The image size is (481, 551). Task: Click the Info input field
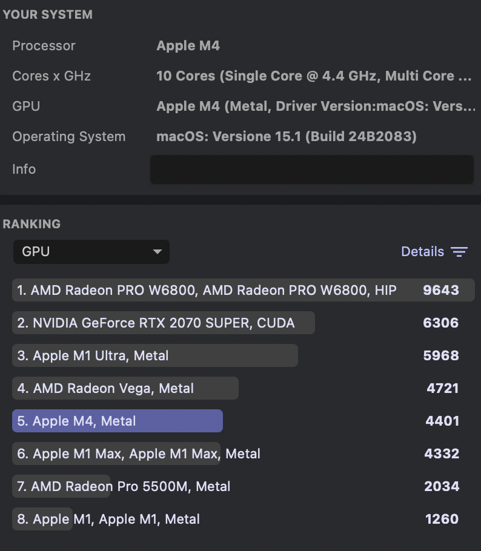tap(311, 170)
